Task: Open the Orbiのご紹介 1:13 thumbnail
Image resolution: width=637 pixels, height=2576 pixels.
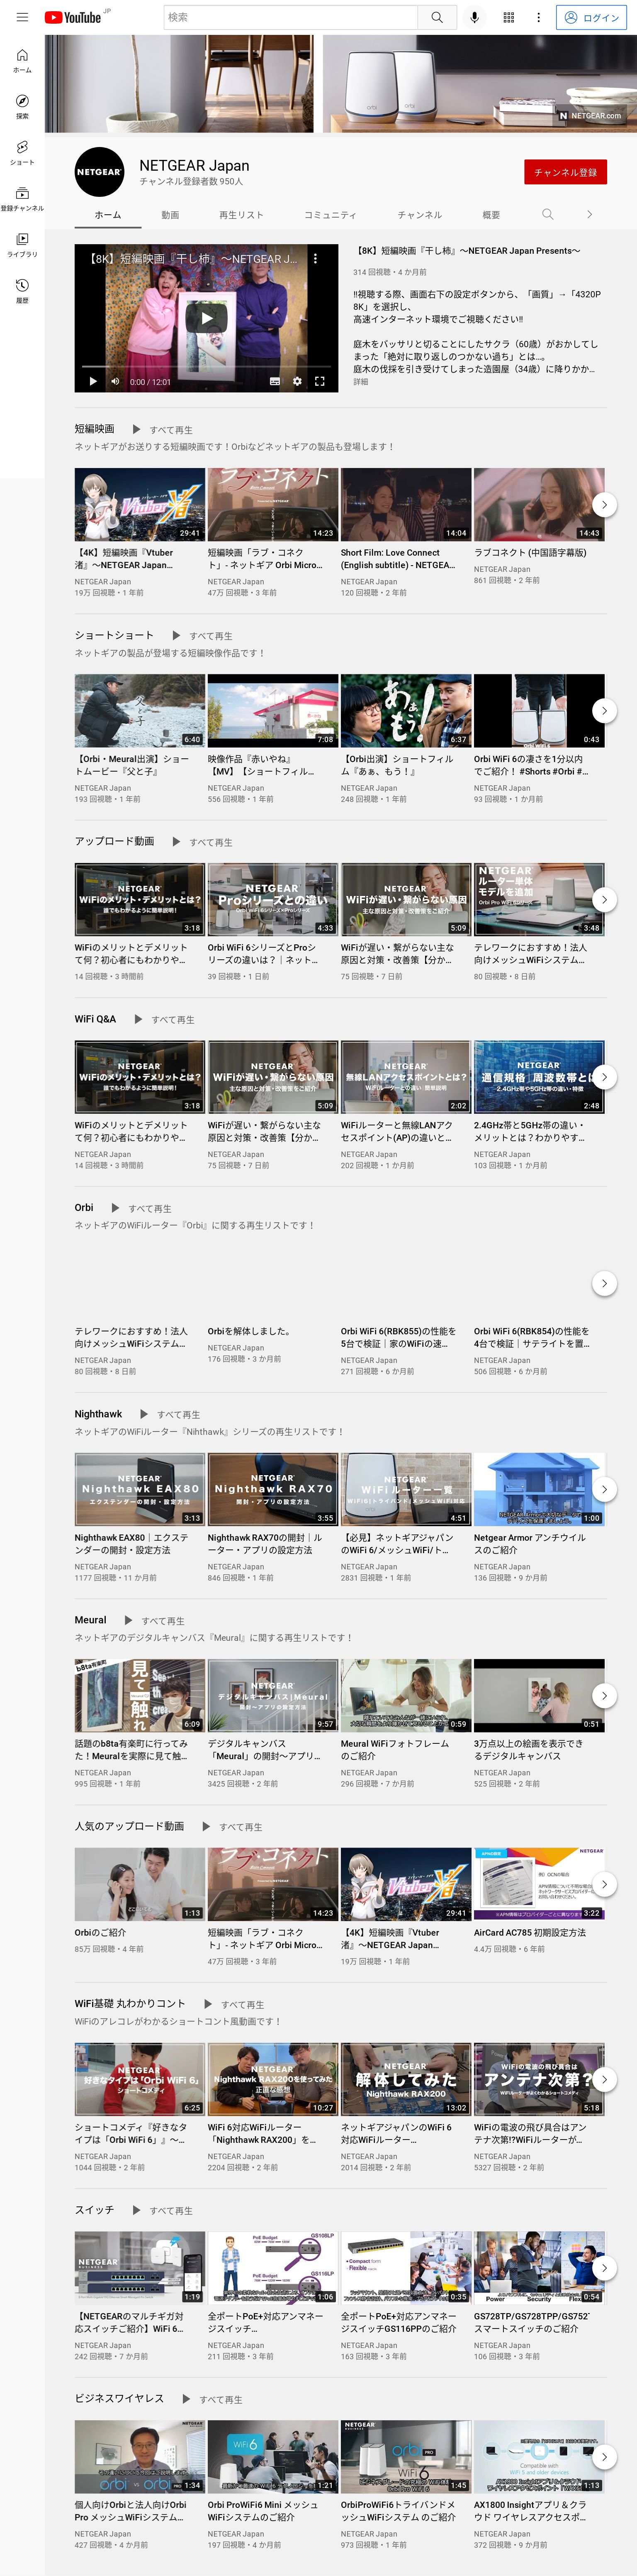Action: point(140,1884)
